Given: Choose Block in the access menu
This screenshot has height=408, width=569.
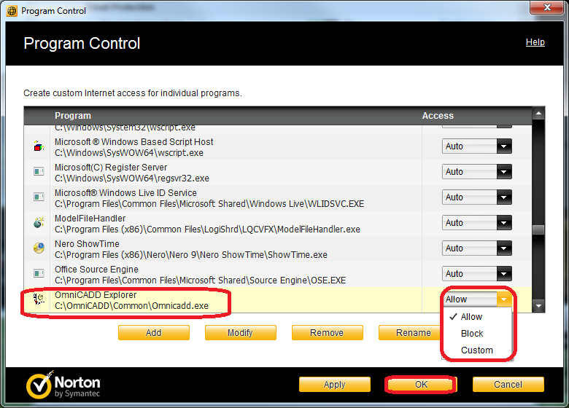Looking at the screenshot, I should coord(472,334).
